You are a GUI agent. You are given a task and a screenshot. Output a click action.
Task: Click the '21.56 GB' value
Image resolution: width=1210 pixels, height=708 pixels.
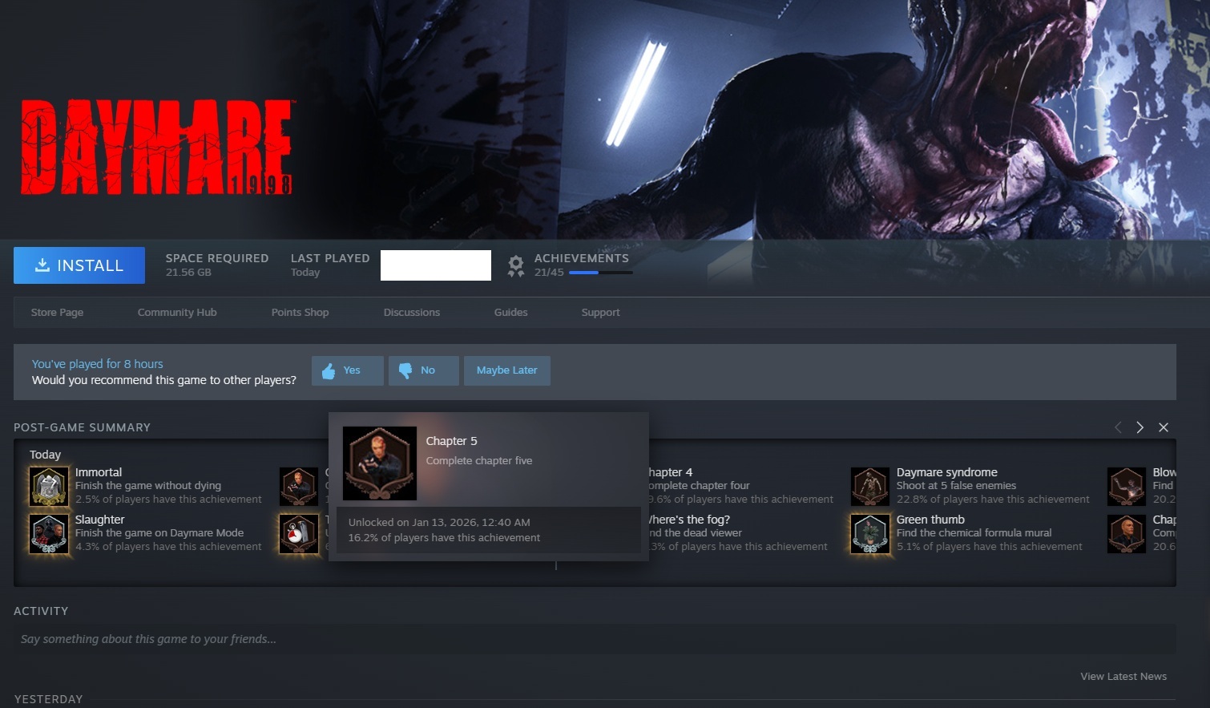[x=188, y=273]
